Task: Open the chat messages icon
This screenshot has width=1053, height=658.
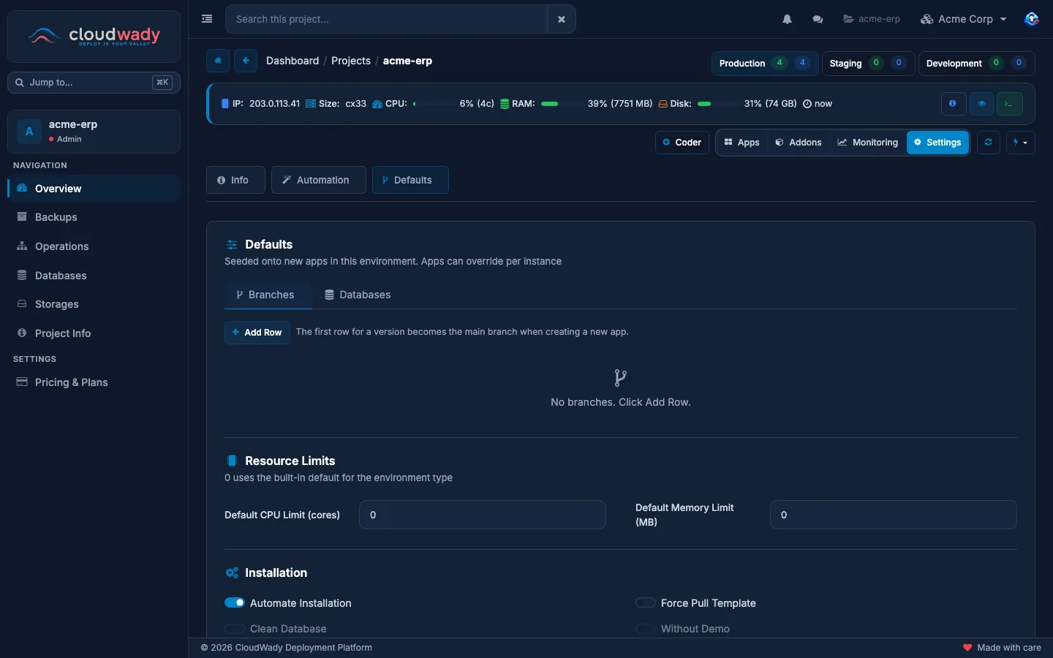Action: point(818,19)
